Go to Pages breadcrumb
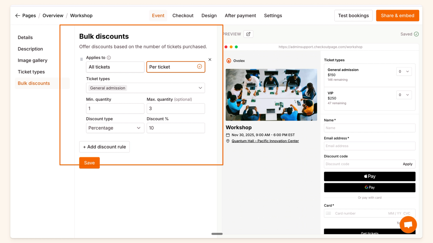The height and width of the screenshot is (243, 433). click(x=29, y=15)
